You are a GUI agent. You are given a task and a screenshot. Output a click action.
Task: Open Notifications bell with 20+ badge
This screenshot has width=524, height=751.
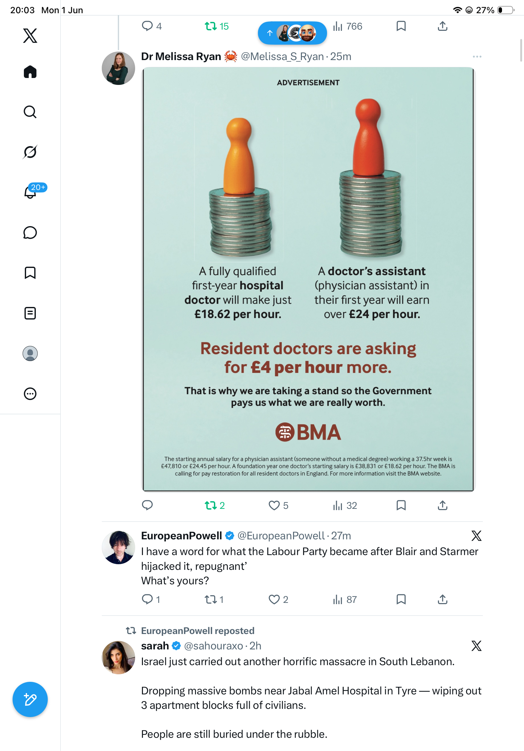pyautogui.click(x=30, y=192)
